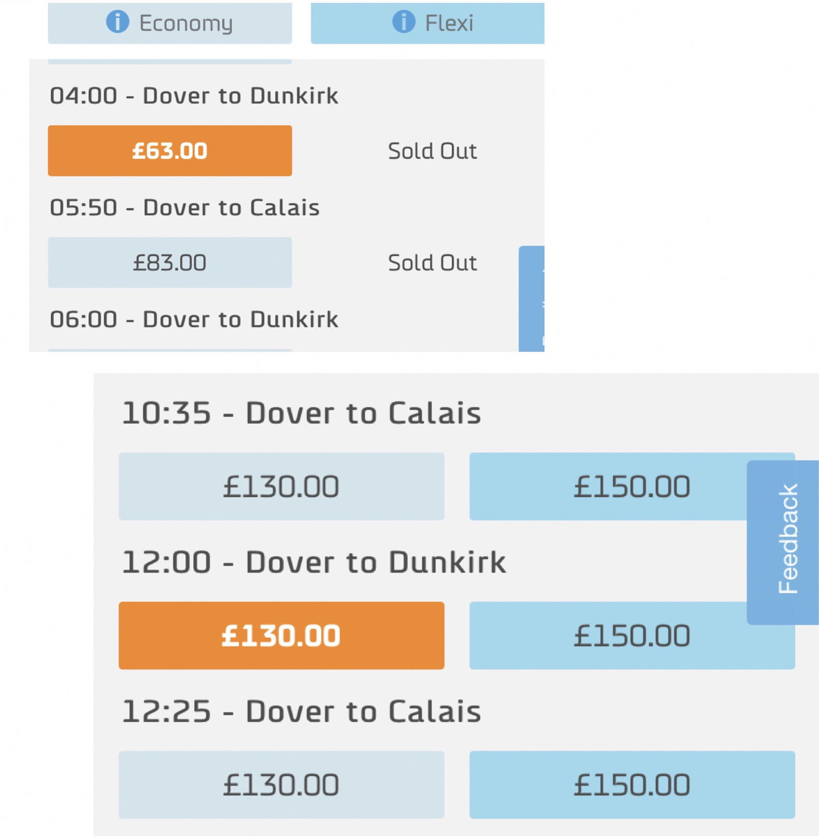Click the 06:00 - Dover to Dunkirk heading
The height and width of the screenshot is (840, 819).
[194, 319]
